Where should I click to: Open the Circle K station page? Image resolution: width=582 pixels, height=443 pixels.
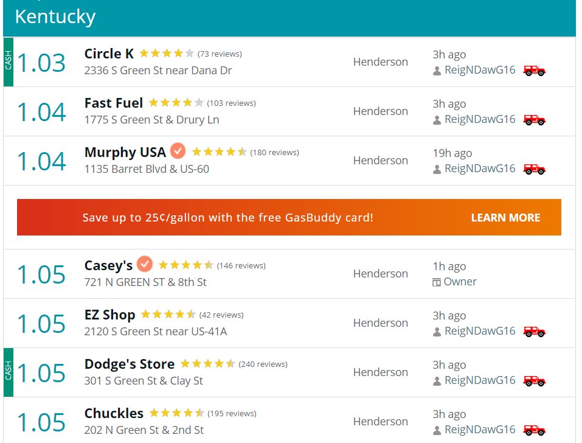point(109,54)
